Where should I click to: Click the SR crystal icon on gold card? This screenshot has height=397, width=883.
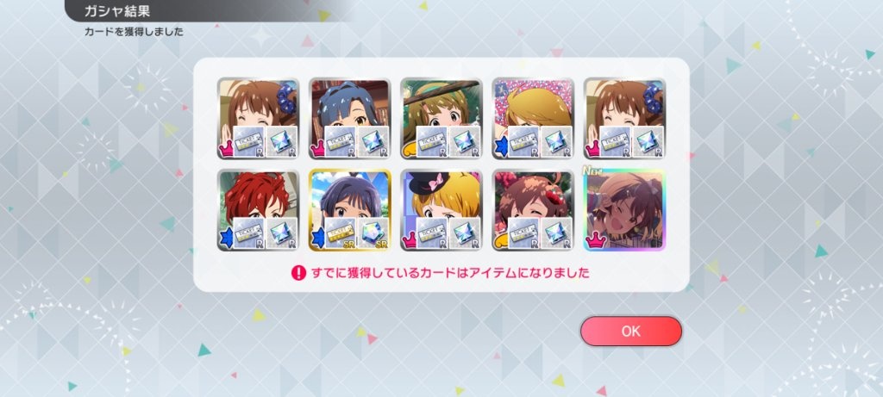tap(373, 233)
